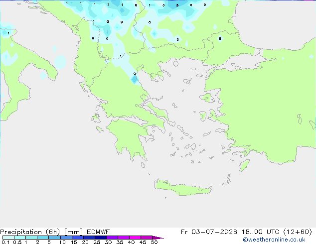Image resolution: width=316 pixels, height=244 pixels.
Task: Click the 'Precipitation (6h)' title text
Action: pyautogui.click(x=30, y=232)
